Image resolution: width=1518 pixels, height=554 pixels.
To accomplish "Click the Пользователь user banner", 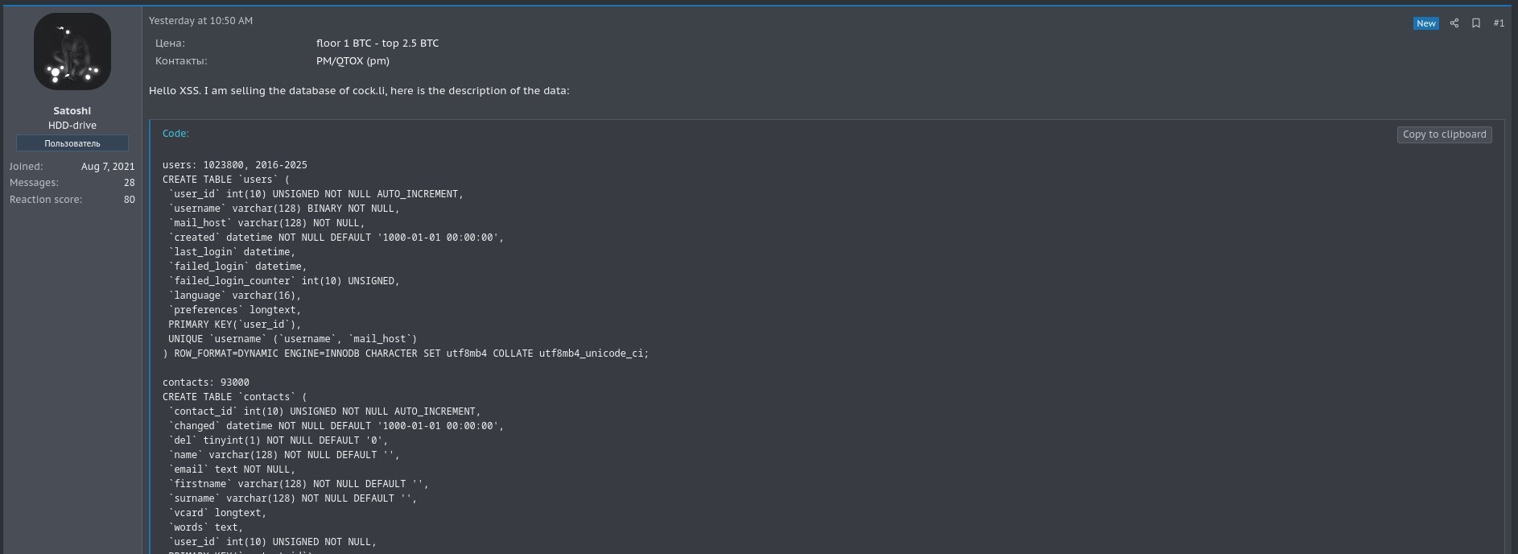I will pos(72,143).
